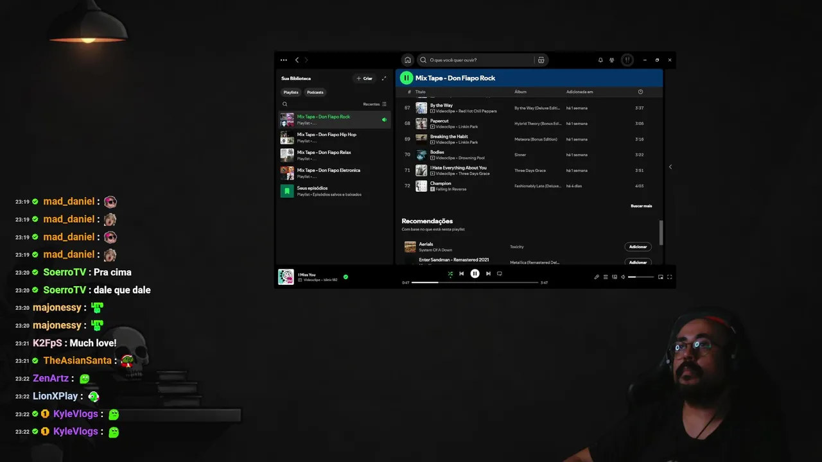Open connect to a device icon
This screenshot has height=462, width=822.
coord(615,277)
